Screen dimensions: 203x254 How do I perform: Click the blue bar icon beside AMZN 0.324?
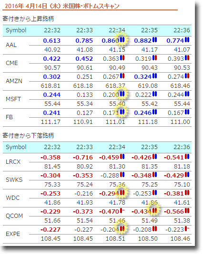[154, 76]
